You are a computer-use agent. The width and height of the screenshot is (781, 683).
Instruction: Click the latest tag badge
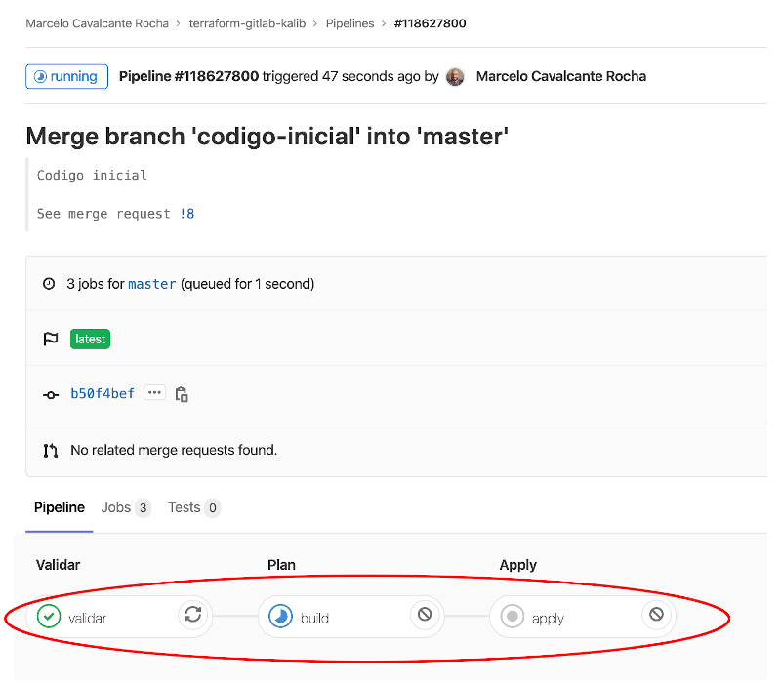point(90,339)
